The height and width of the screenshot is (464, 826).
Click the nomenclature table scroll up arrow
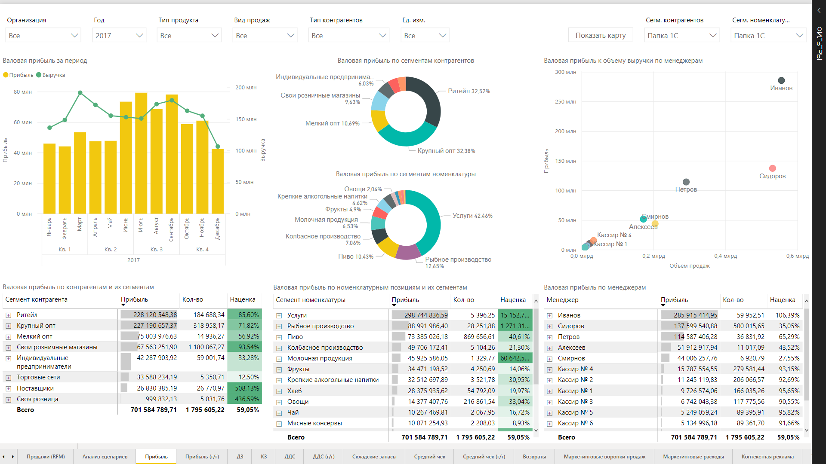click(536, 301)
